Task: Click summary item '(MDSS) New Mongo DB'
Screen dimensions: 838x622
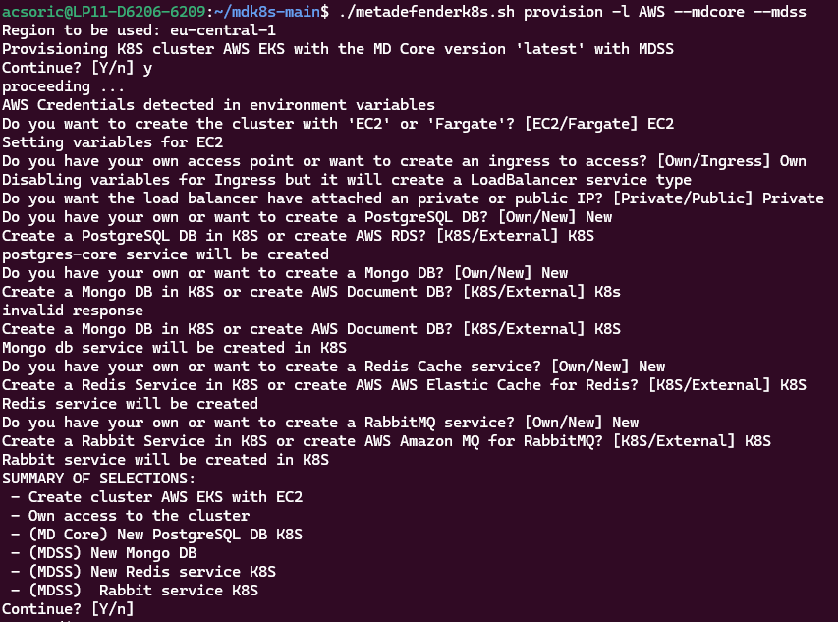Action: click(113, 553)
